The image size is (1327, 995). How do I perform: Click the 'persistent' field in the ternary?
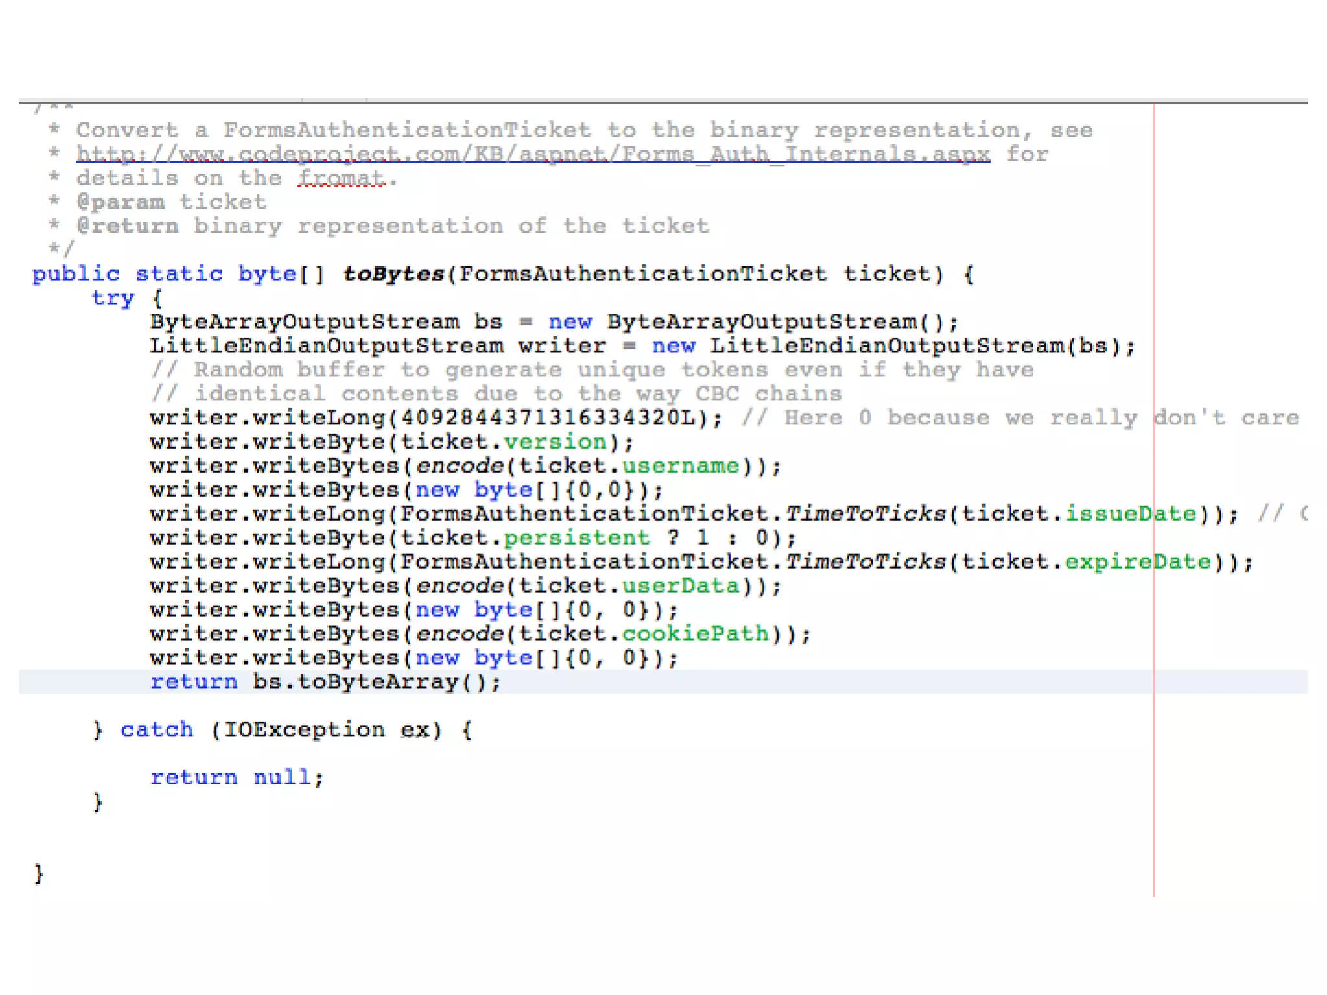click(x=577, y=538)
